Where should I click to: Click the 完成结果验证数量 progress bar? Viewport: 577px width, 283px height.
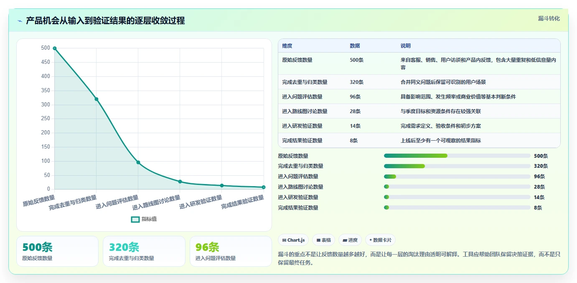[x=457, y=207]
